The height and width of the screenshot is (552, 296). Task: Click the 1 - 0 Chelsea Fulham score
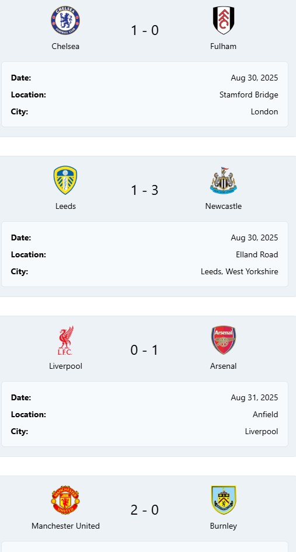pyautogui.click(x=144, y=30)
